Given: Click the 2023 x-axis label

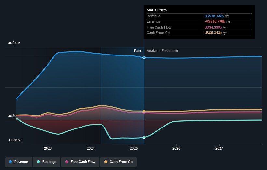Looking at the screenshot, I should click(x=48, y=148).
